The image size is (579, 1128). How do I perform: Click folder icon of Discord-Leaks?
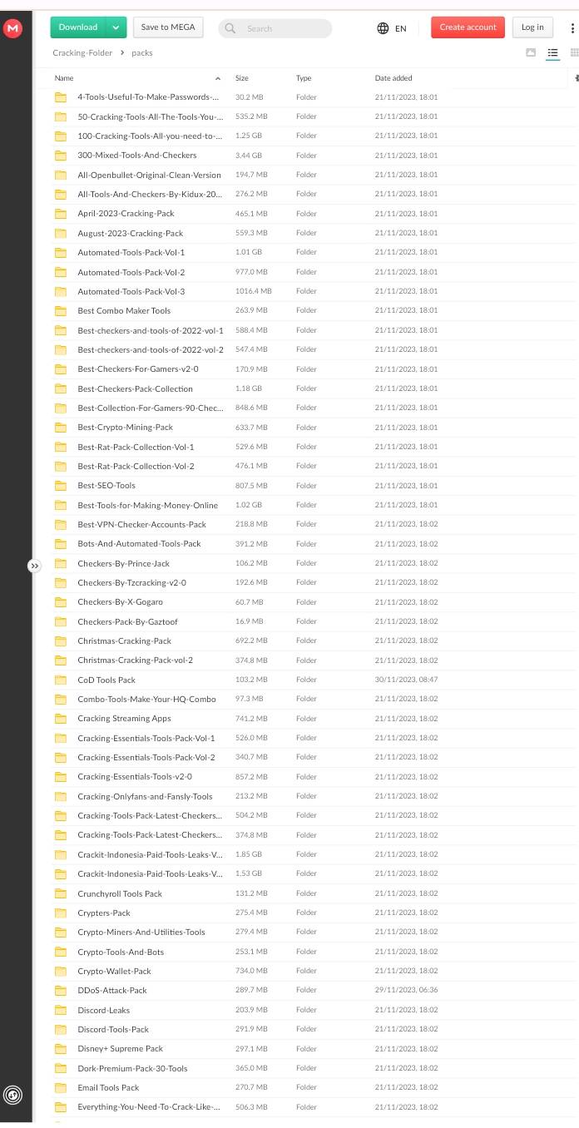(61, 1010)
